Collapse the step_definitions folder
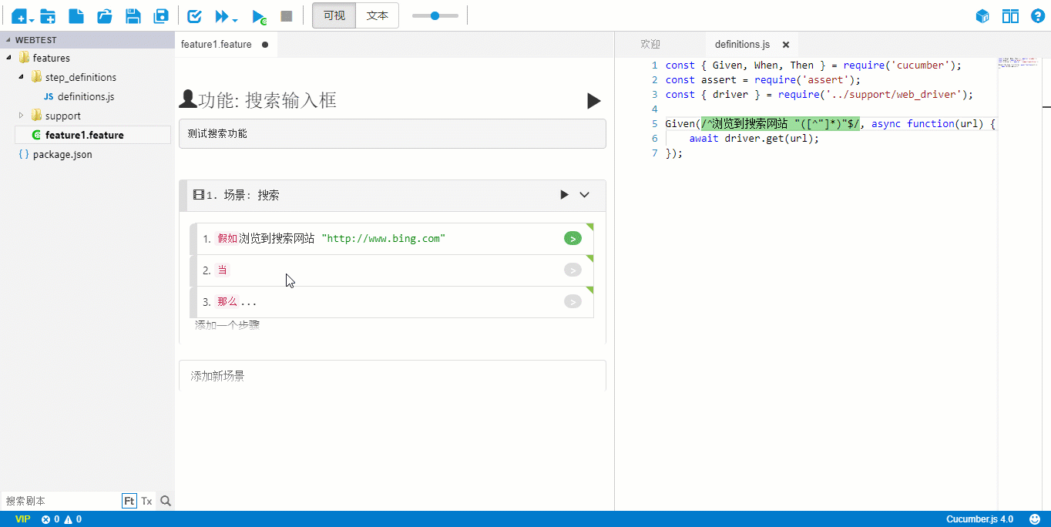This screenshot has width=1051, height=527. tap(21, 77)
